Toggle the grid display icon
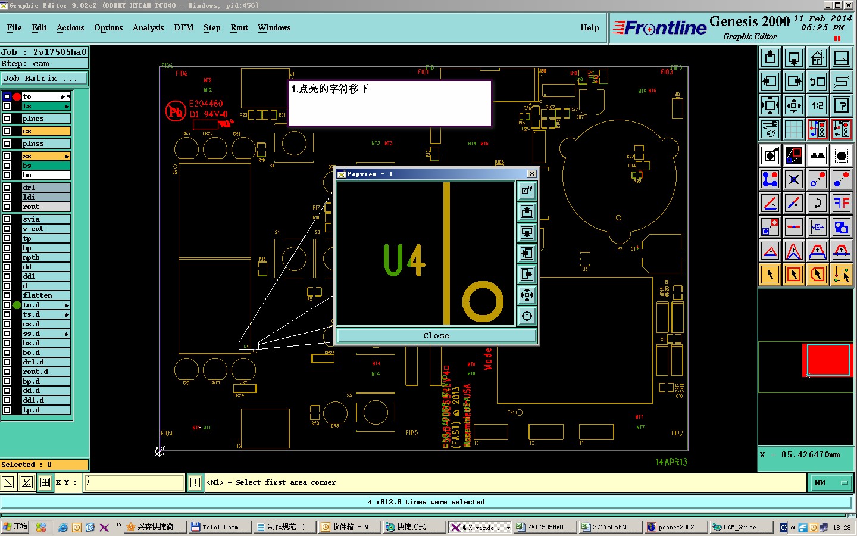This screenshot has height=536, width=857. [x=794, y=129]
